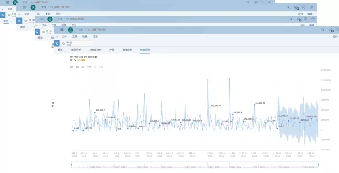
Task: Open the discussion icon in the third window
Action: point(305,19)
